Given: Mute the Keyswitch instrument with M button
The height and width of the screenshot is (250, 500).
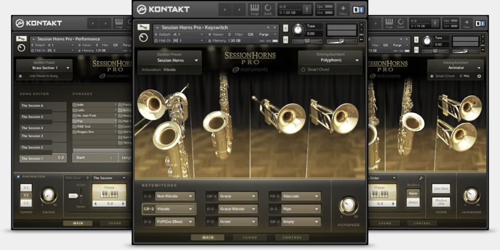Looking at the screenshot, I should click(x=285, y=40).
